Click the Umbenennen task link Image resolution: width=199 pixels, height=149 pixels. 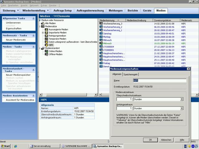pos(13,23)
